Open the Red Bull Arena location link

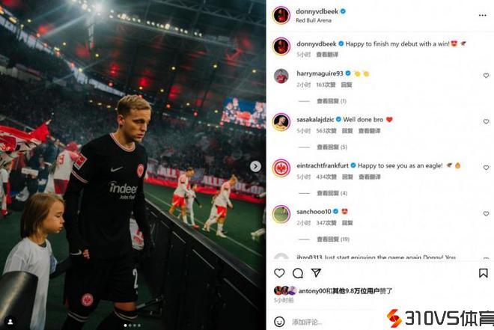pos(314,20)
